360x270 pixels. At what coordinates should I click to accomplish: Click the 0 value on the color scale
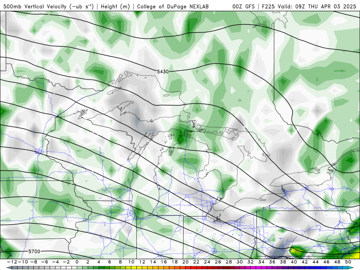point(77,262)
